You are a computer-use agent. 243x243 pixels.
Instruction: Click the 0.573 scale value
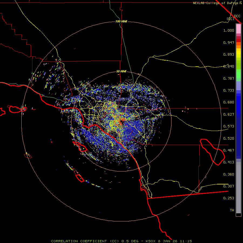[x=229, y=126]
